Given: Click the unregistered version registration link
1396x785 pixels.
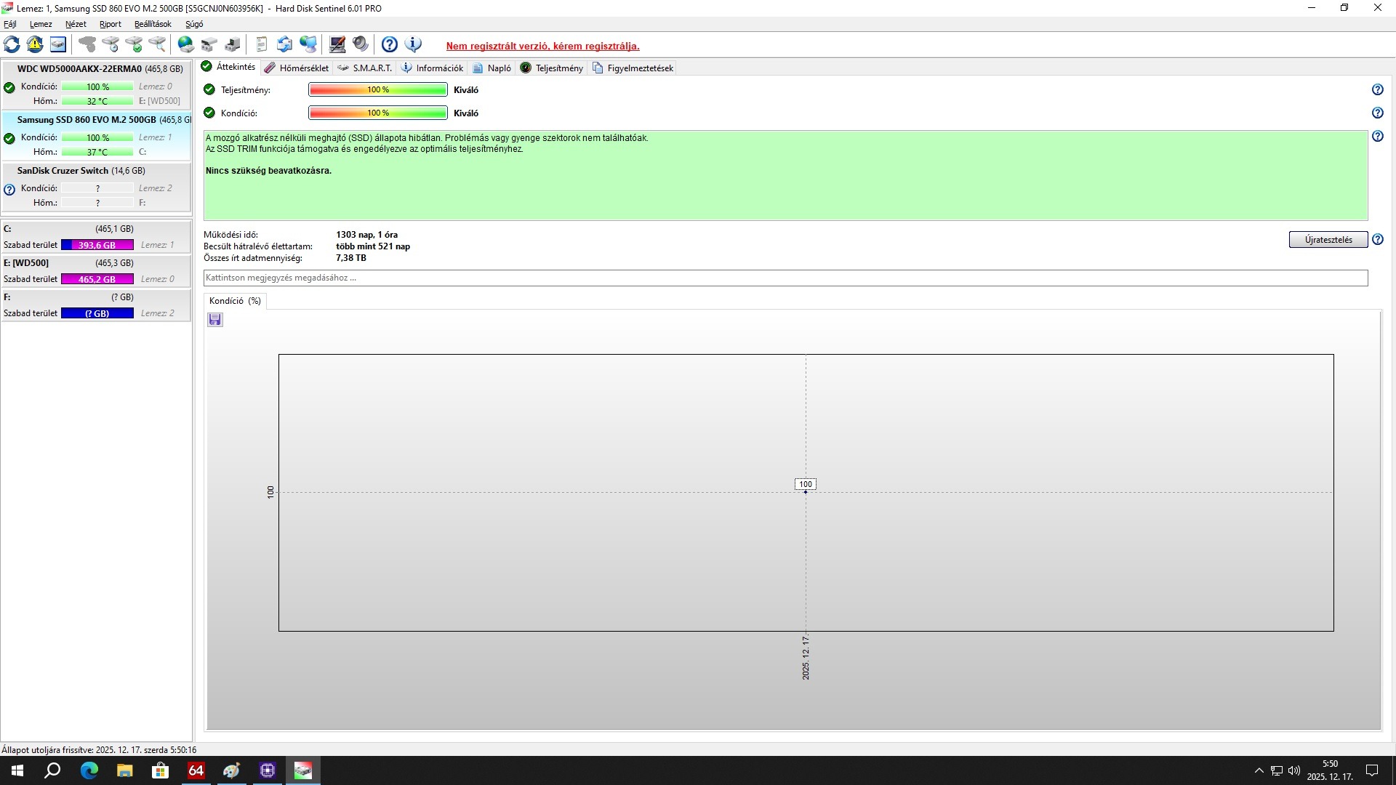Looking at the screenshot, I should coord(542,46).
